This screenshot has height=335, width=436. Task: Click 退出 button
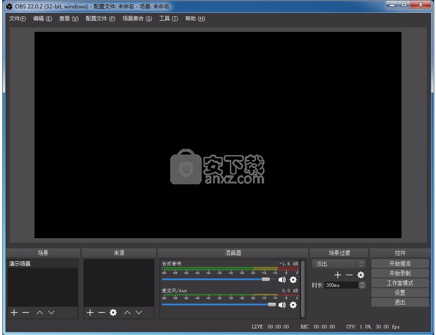click(400, 302)
